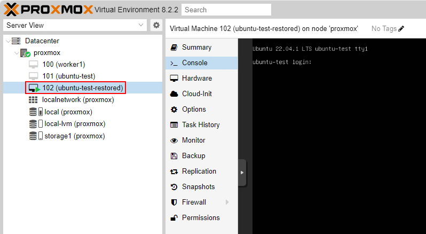Click the gear icon beside Server View
The image size is (426, 234).
click(156, 25)
